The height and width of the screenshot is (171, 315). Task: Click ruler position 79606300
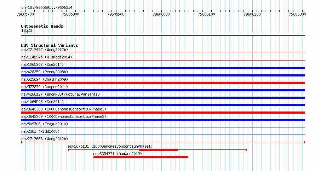298,14
